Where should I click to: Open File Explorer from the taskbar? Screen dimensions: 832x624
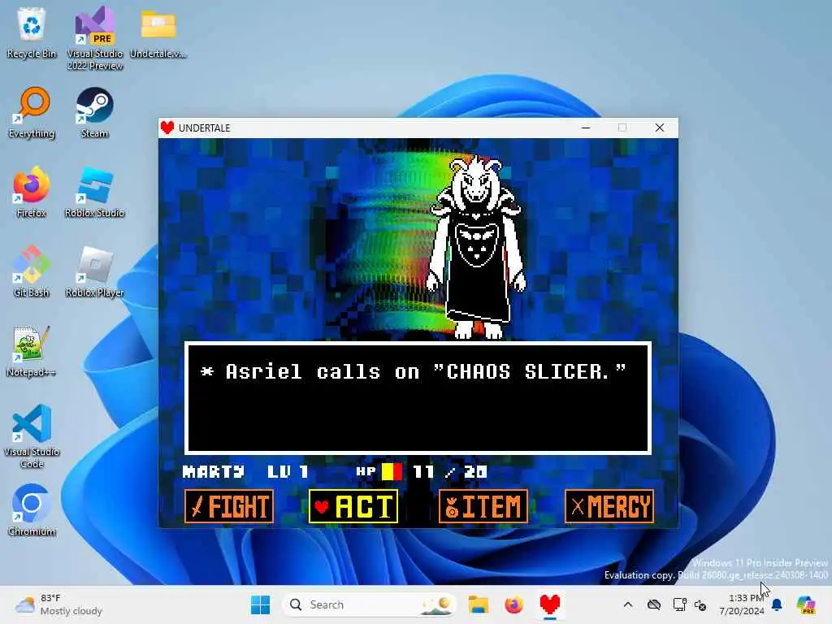(x=478, y=604)
